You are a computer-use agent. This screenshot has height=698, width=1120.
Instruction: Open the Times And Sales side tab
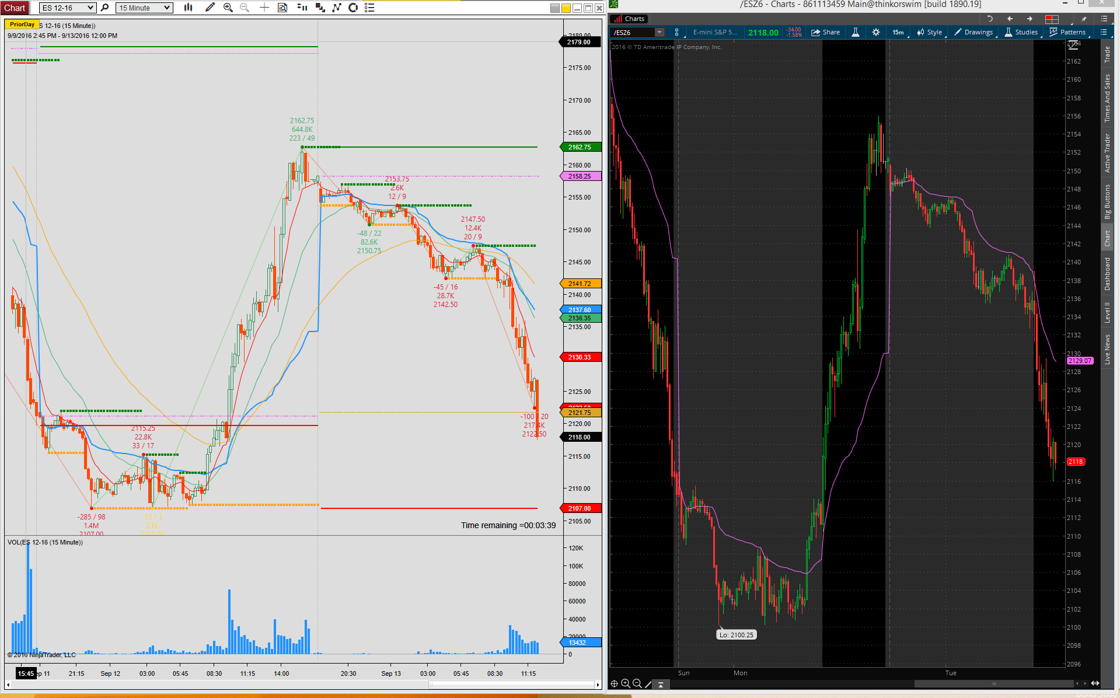pyautogui.click(x=1107, y=98)
